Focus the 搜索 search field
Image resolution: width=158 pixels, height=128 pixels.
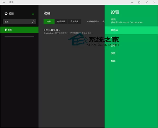[x=19, y=22]
